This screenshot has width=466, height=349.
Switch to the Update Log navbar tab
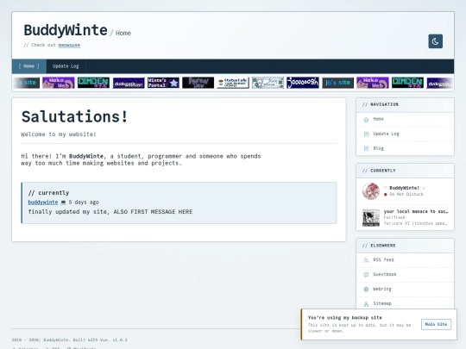pyautogui.click(x=66, y=66)
